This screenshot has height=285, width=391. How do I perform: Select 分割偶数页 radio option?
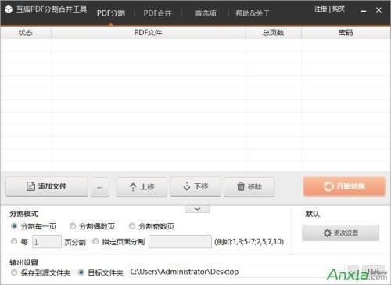pyautogui.click(x=73, y=226)
